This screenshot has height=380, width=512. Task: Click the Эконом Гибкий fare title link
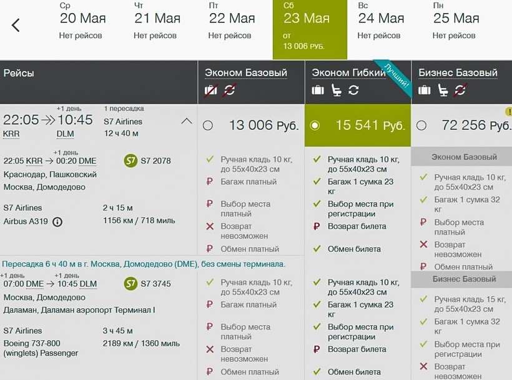(348, 73)
